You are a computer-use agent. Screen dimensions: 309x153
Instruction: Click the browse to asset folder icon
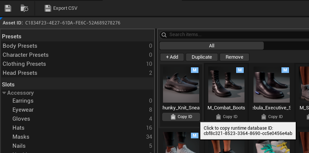coord(25,8)
